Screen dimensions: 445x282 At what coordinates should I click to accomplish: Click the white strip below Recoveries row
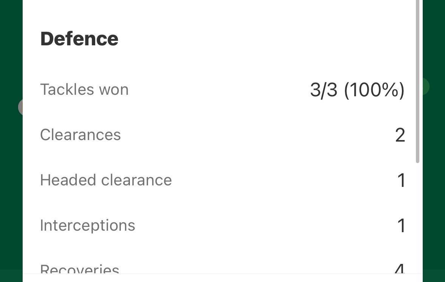pyautogui.click(x=222, y=278)
